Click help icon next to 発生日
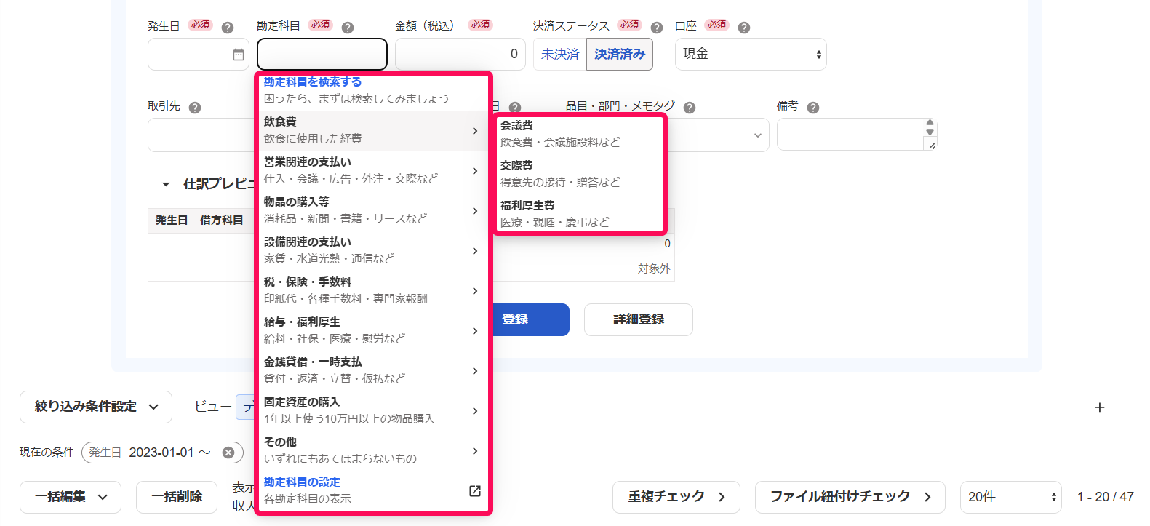The width and height of the screenshot is (1150, 526). coord(228,28)
